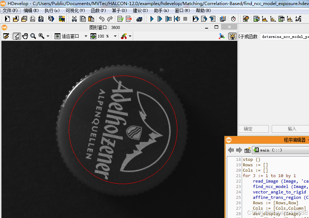The width and height of the screenshot is (309, 218).
Task: Click the paste clipboard icon
Action: click(91, 19)
